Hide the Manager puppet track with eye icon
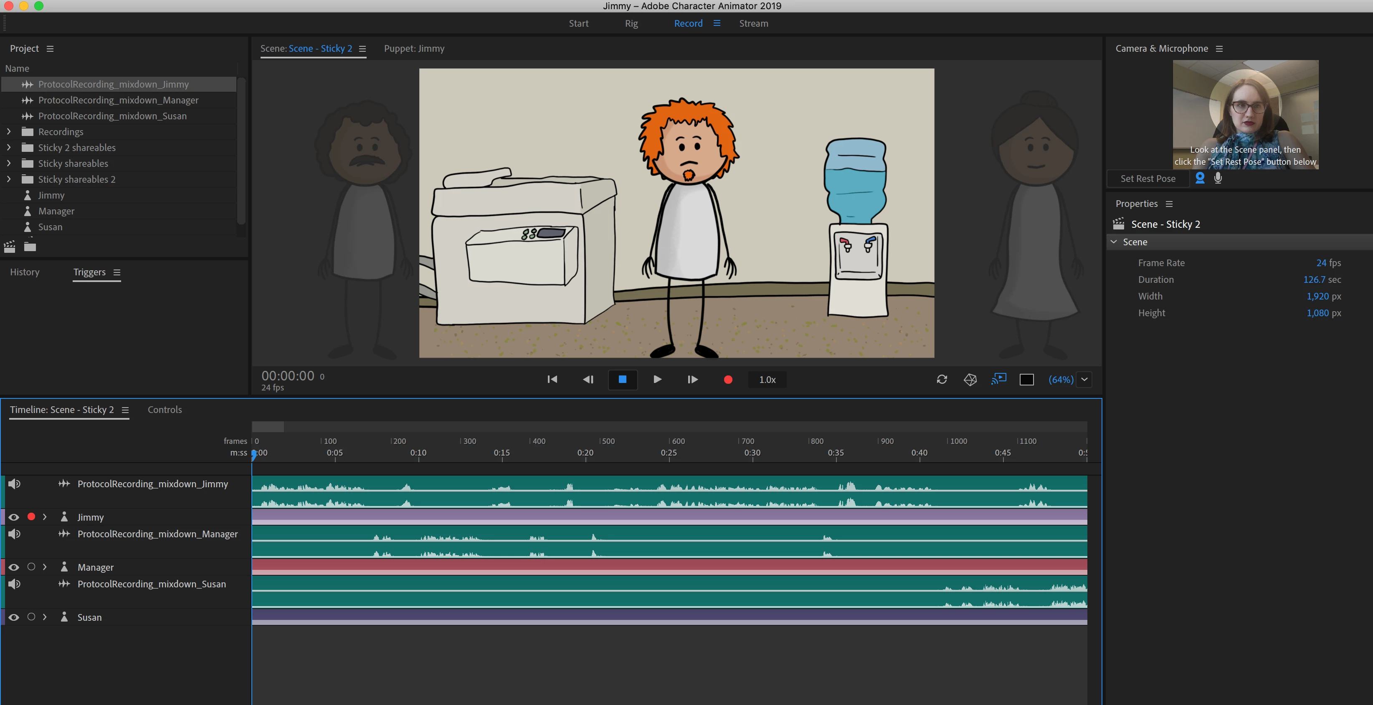Image resolution: width=1373 pixels, height=705 pixels. tap(14, 567)
